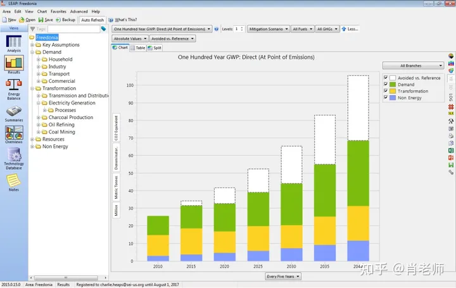
Task: Uncheck the Avoided vs. Reference legend checkbox
Action: tap(386, 78)
